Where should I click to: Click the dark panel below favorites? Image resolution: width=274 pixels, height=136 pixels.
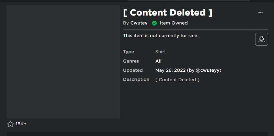click(137, 134)
